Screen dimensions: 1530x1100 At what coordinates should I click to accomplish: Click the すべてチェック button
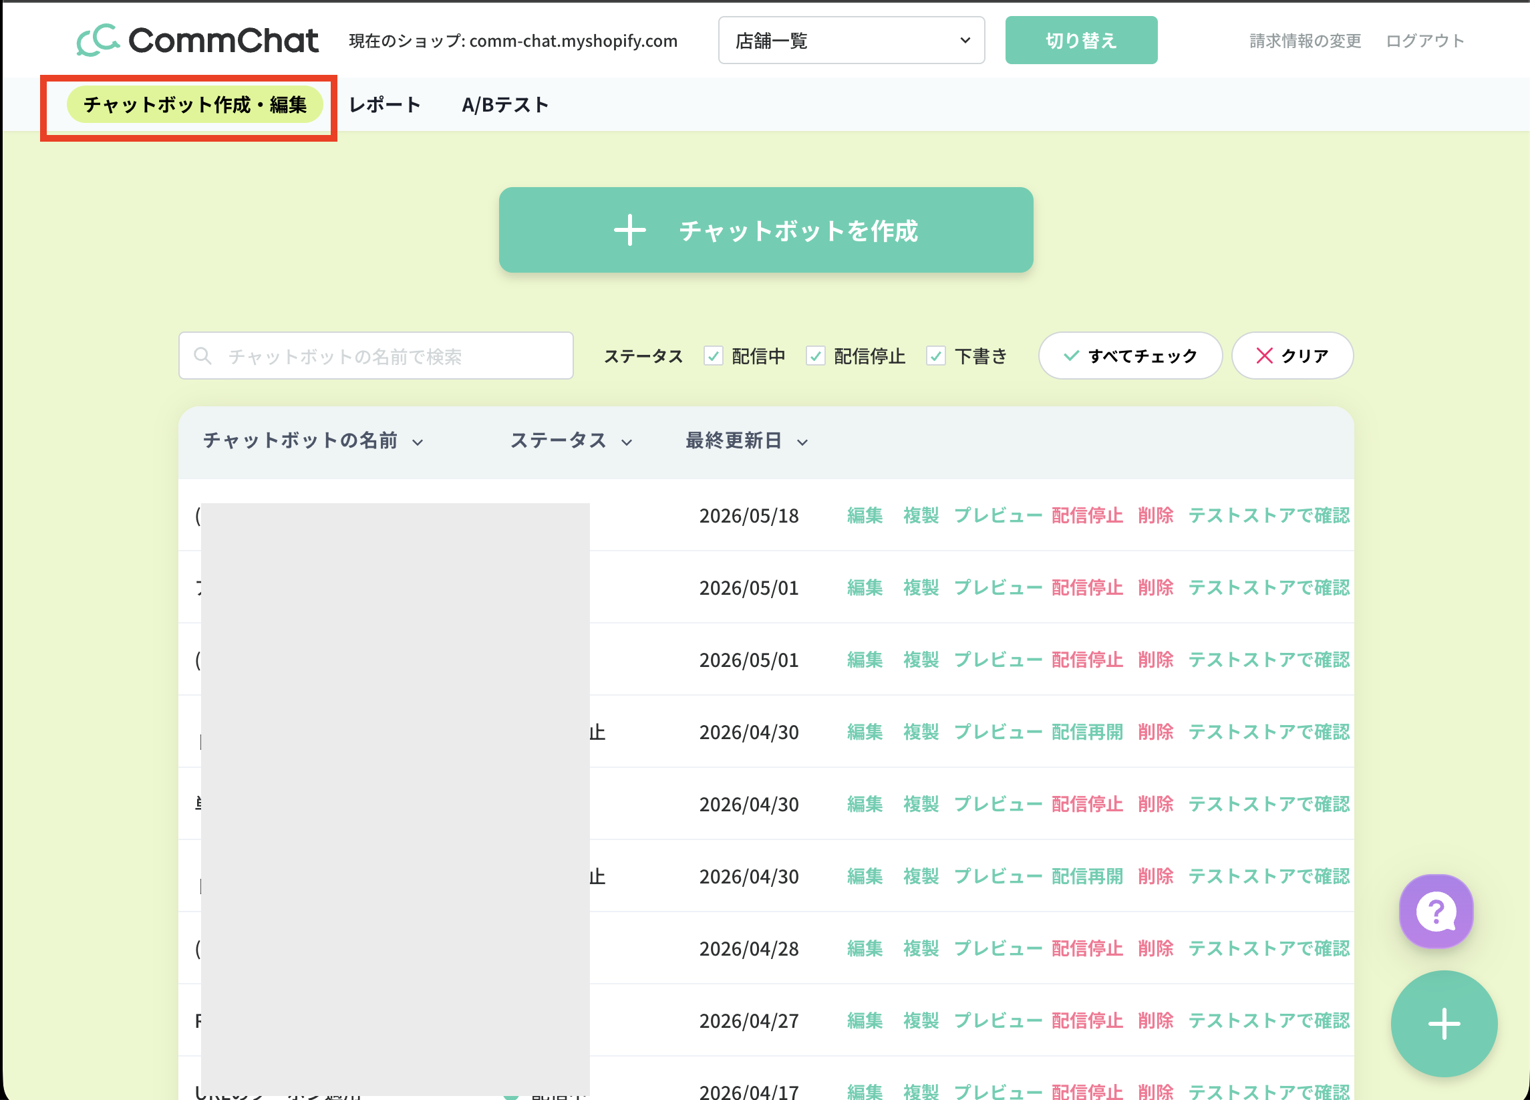(1130, 356)
